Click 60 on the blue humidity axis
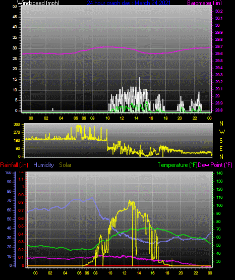 [x=9, y=210]
